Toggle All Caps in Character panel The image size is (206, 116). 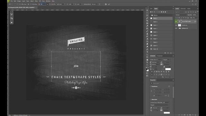(x=157, y=72)
